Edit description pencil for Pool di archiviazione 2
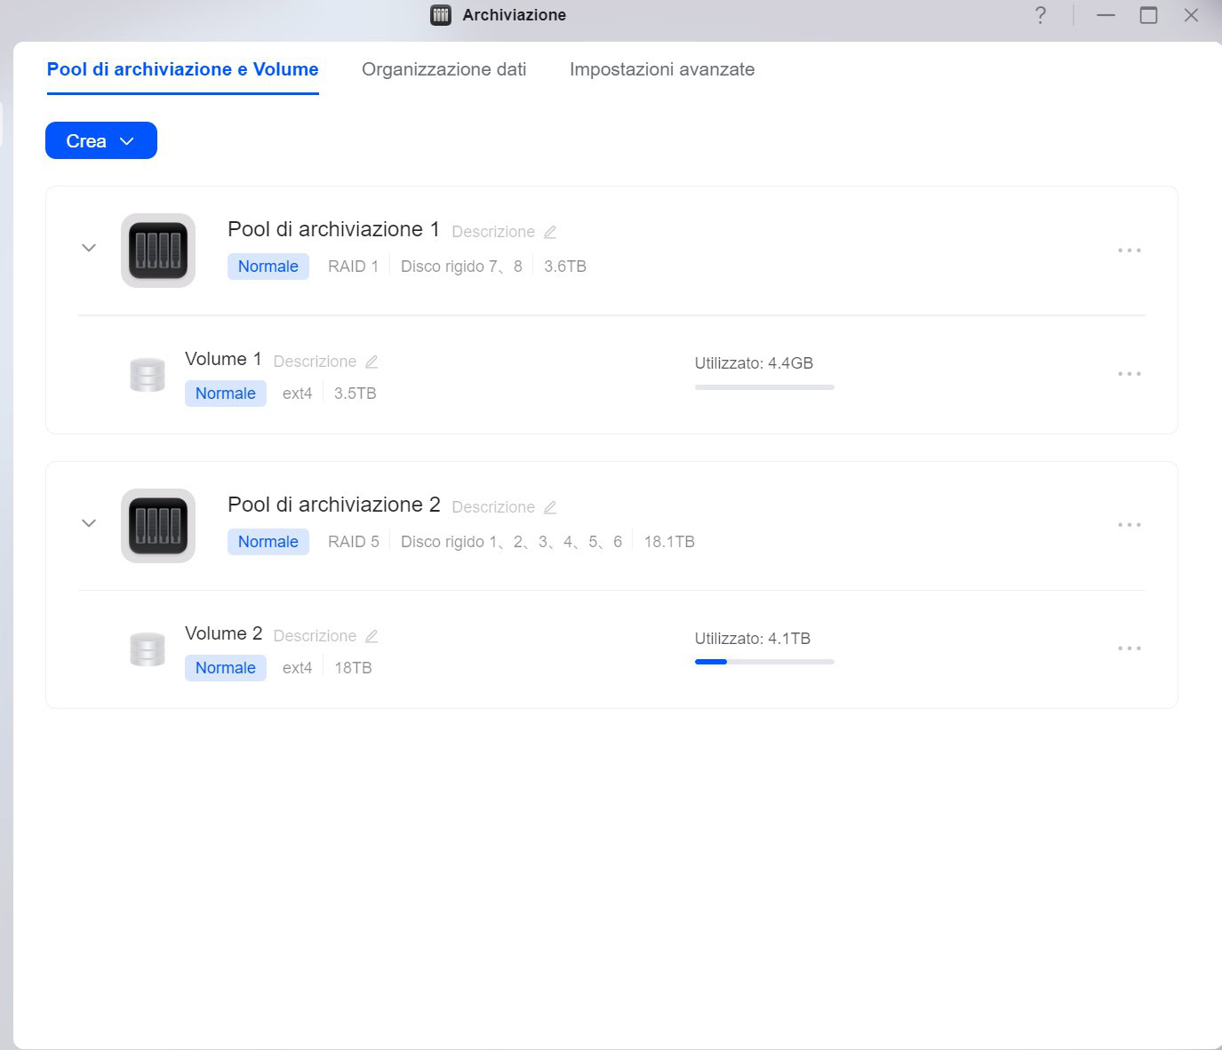The width and height of the screenshot is (1222, 1050). point(550,507)
